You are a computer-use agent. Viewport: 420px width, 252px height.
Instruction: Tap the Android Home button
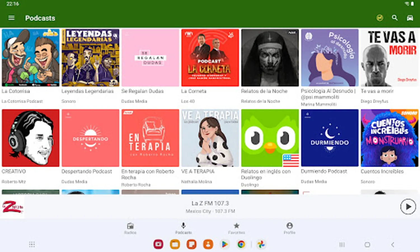coord(367,244)
